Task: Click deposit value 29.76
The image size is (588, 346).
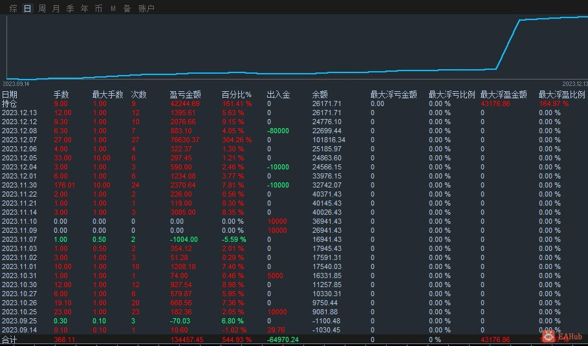Action: tap(276, 330)
